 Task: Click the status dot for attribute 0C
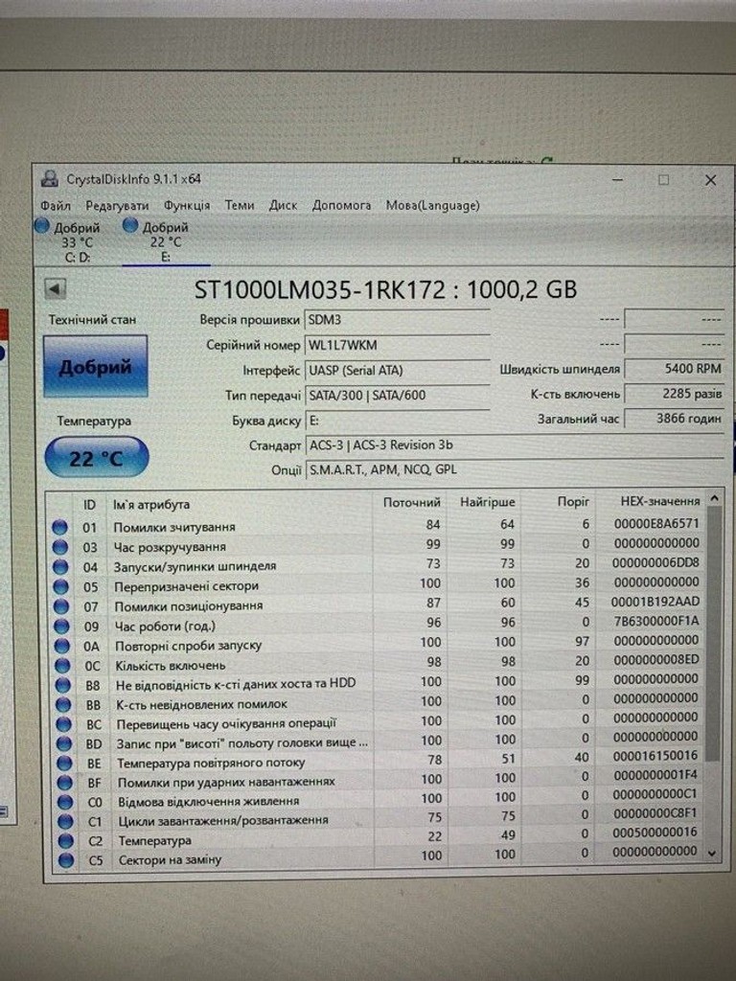pos(62,666)
